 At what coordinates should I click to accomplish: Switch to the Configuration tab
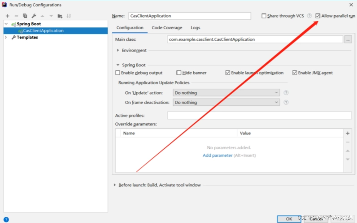point(130,28)
